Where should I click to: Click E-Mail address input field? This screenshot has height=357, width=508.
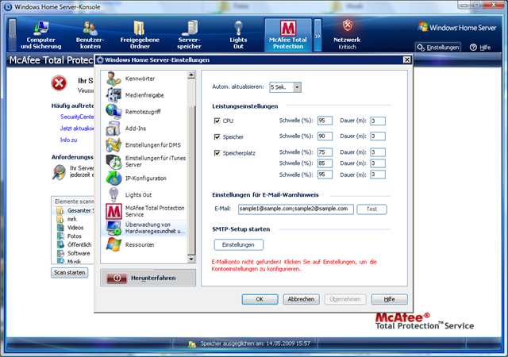pyautogui.click(x=296, y=209)
